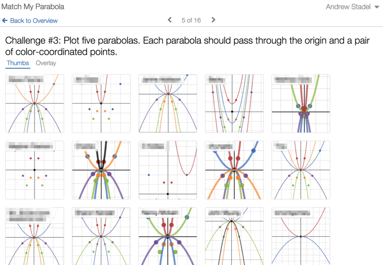383x265 pixels.
Task: Click Match My Parabola title
Action: click(33, 7)
